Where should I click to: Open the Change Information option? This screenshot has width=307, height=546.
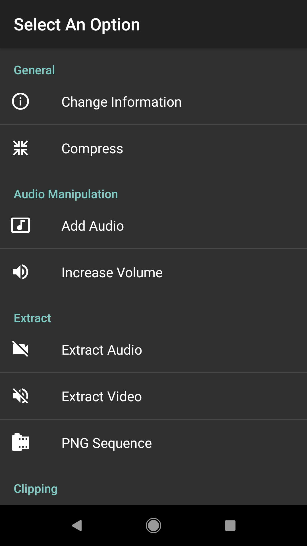153,102
